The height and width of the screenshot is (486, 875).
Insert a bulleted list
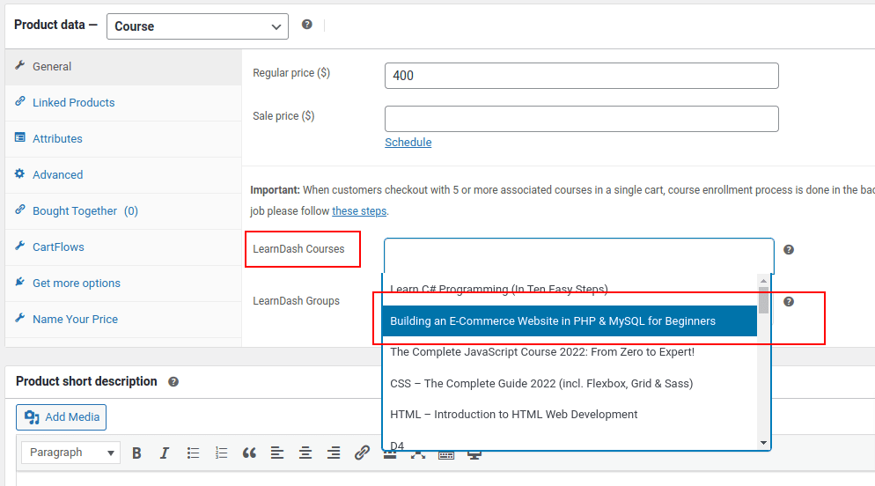tap(193, 453)
